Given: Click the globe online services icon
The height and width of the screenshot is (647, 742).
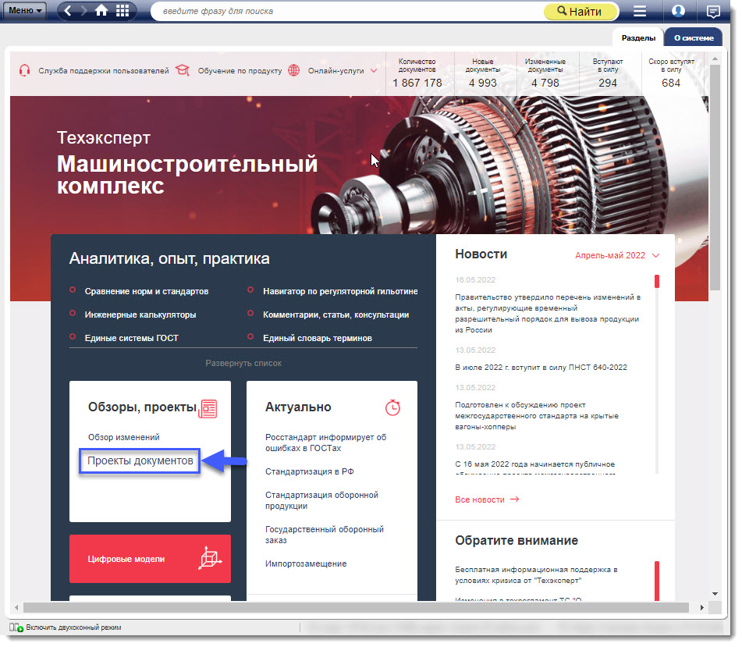Looking at the screenshot, I should (x=294, y=70).
